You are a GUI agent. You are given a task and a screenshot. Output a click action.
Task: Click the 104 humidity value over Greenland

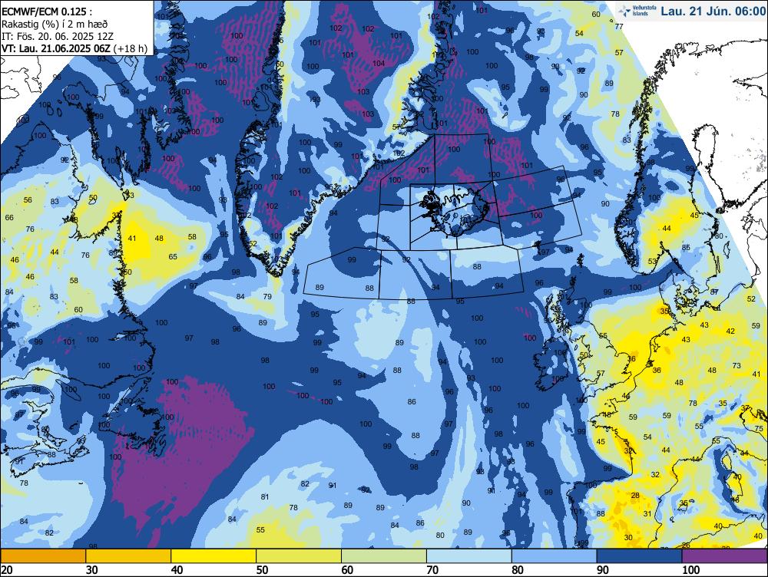tap(378, 63)
